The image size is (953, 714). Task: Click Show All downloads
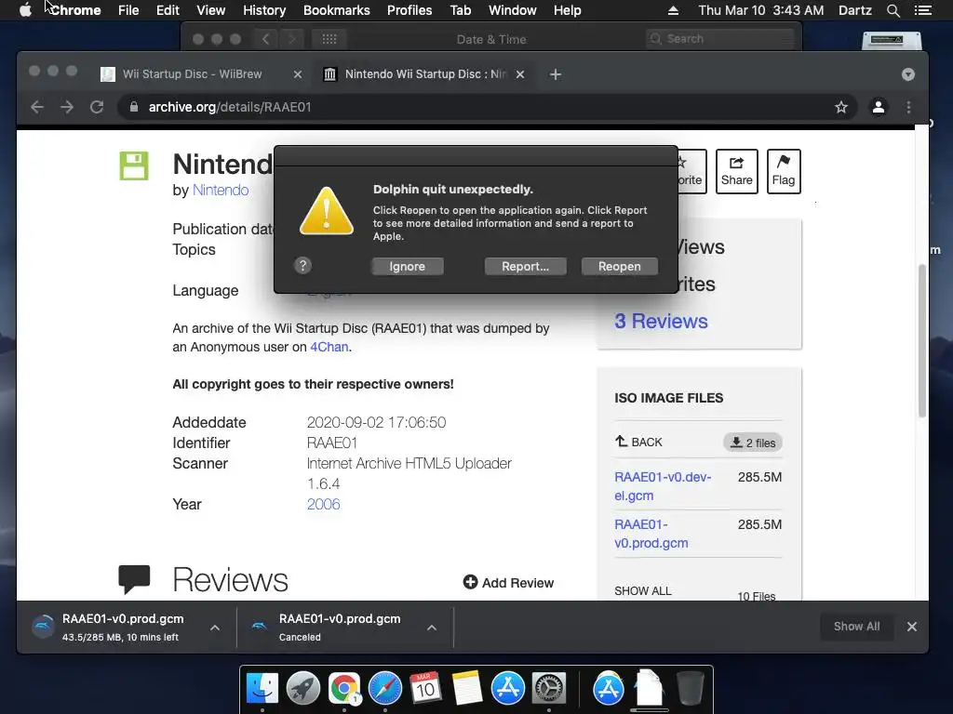856,627
